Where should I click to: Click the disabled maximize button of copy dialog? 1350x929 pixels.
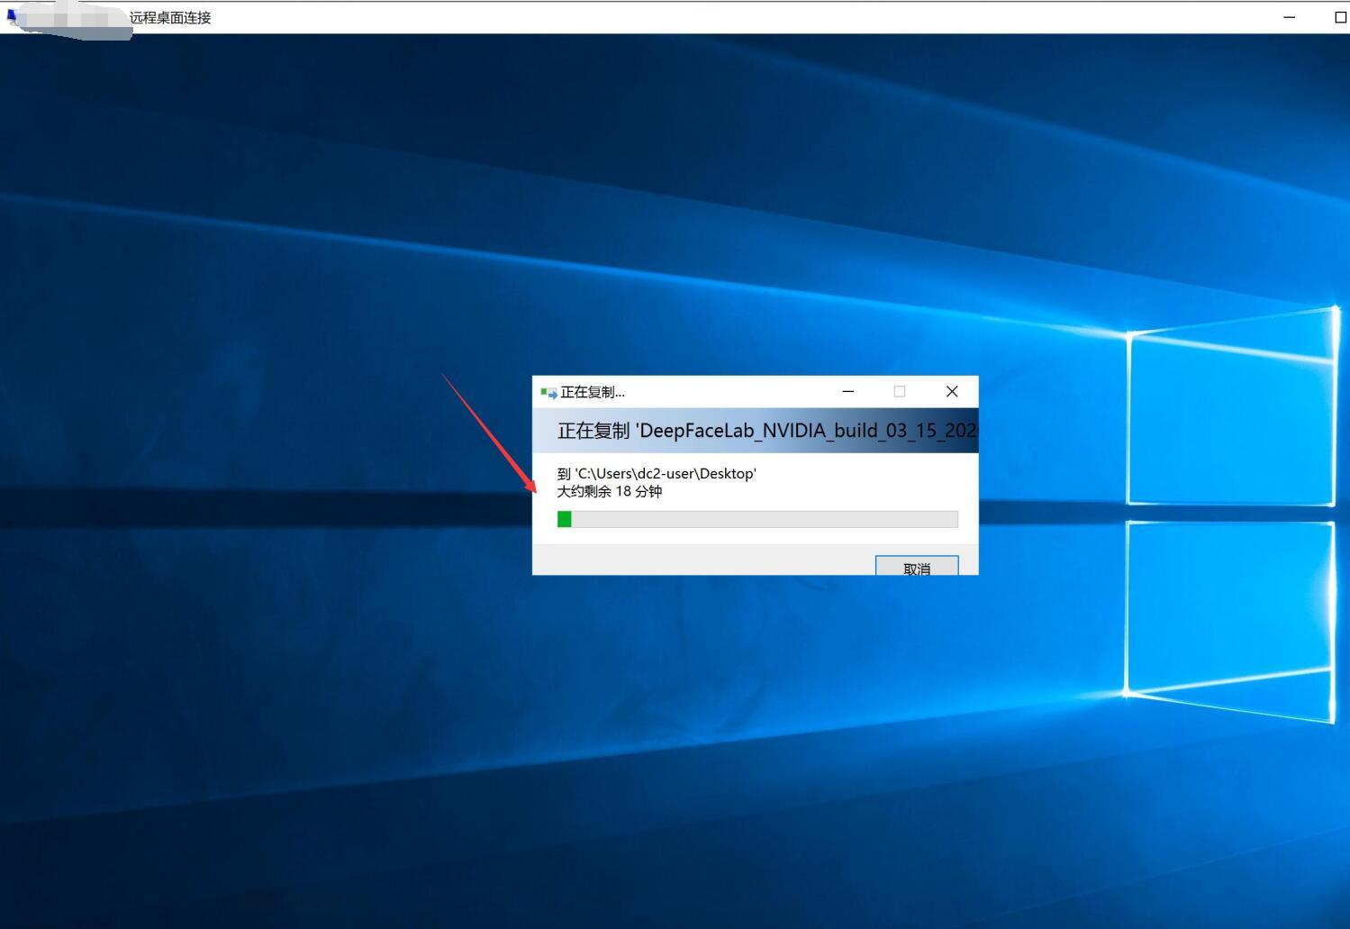(899, 391)
